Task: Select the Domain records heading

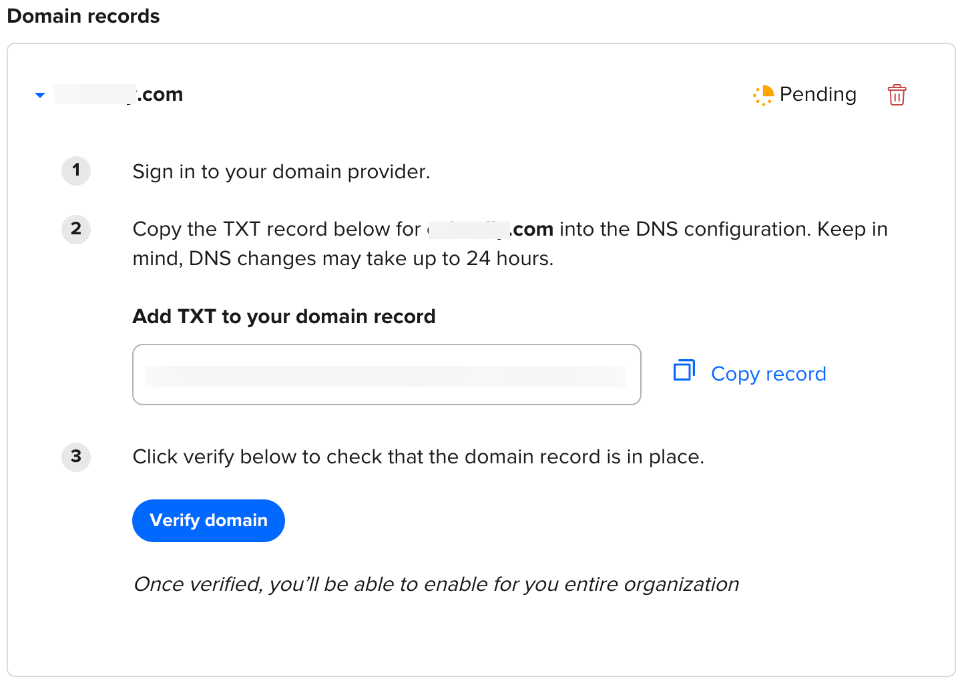Action: click(x=83, y=16)
